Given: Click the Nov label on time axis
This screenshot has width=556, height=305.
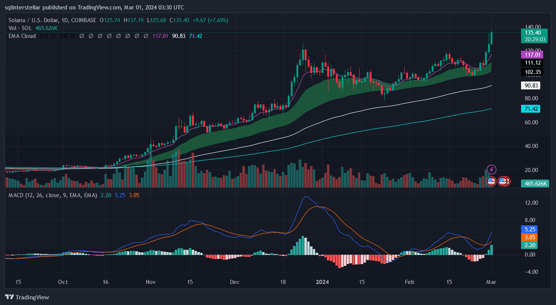Looking at the screenshot, I should pyautogui.click(x=151, y=282).
